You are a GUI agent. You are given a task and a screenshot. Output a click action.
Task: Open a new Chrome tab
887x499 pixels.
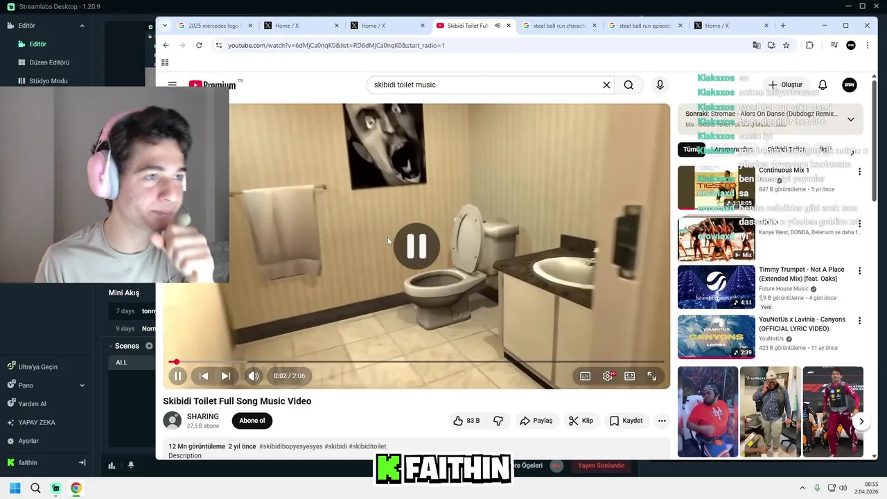point(783,26)
